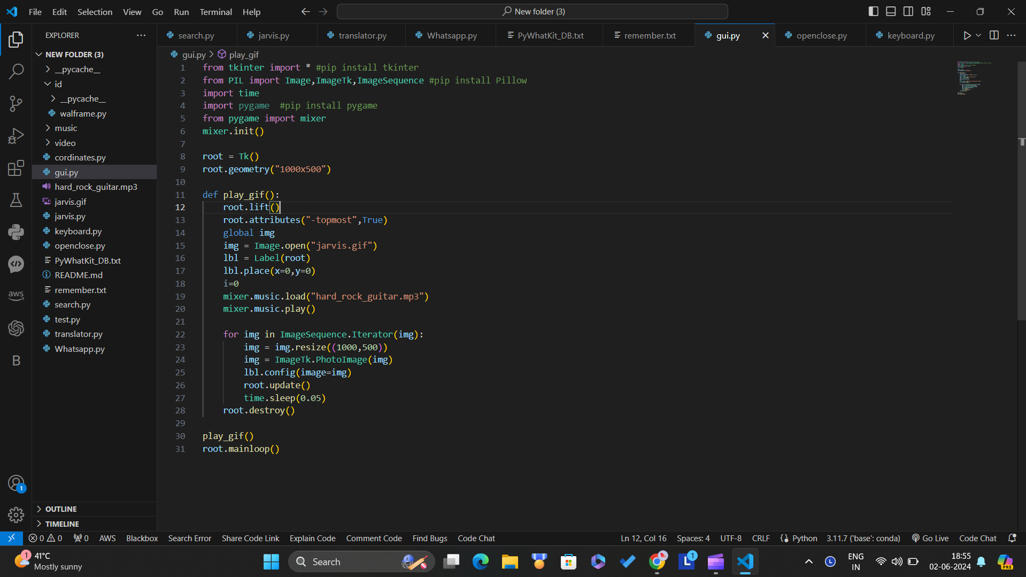Click Explain Code in status bar
The height and width of the screenshot is (577, 1026).
312,538
